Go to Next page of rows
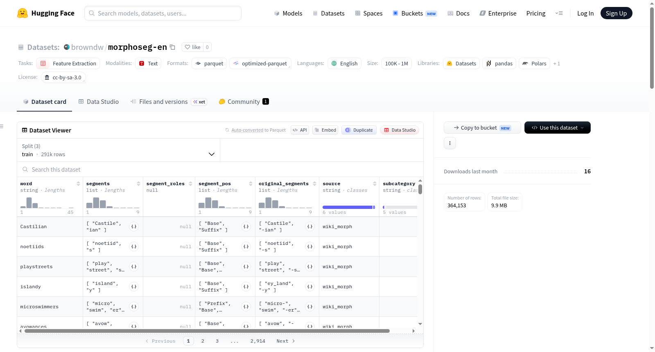The height and width of the screenshot is (352, 655). tap(286, 341)
